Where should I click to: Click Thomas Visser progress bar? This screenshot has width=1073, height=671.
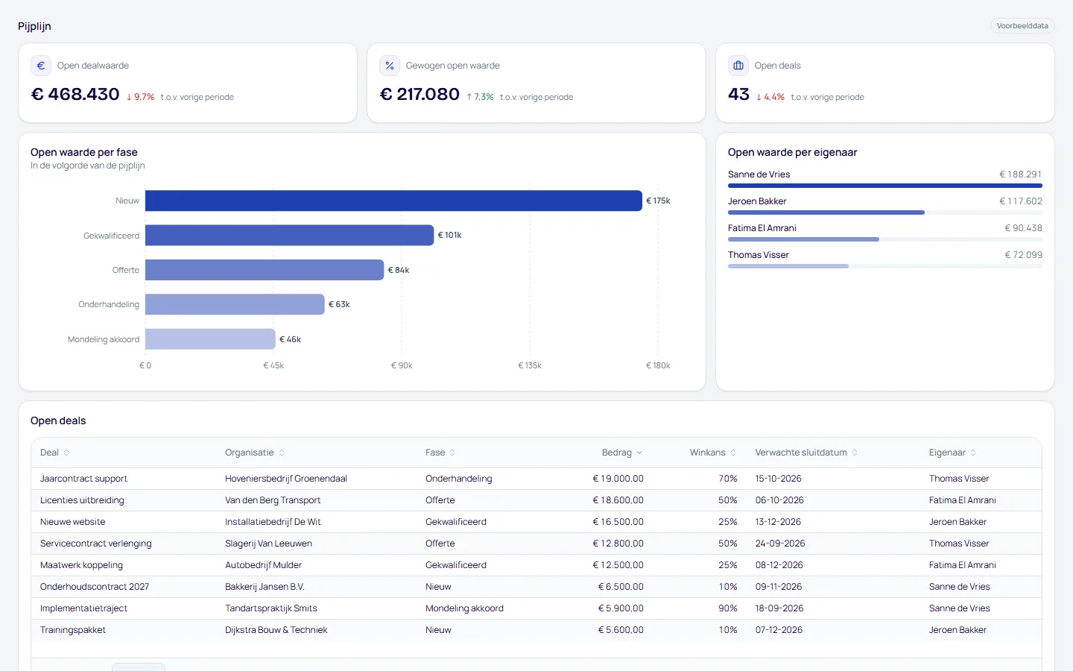pos(885,266)
